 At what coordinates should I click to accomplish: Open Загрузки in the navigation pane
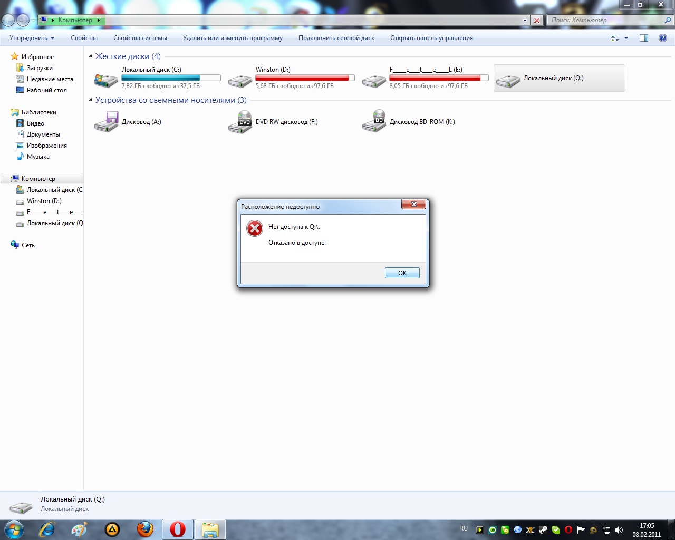pyautogui.click(x=40, y=68)
